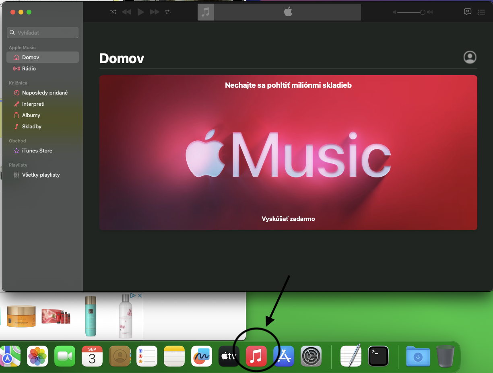Show Všetky playlisty
This screenshot has width=493, height=373.
43,175
